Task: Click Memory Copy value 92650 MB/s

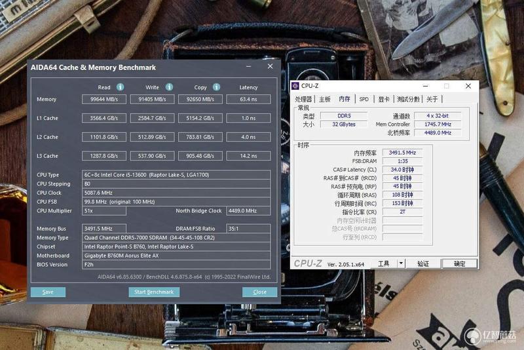Action: tap(200, 99)
